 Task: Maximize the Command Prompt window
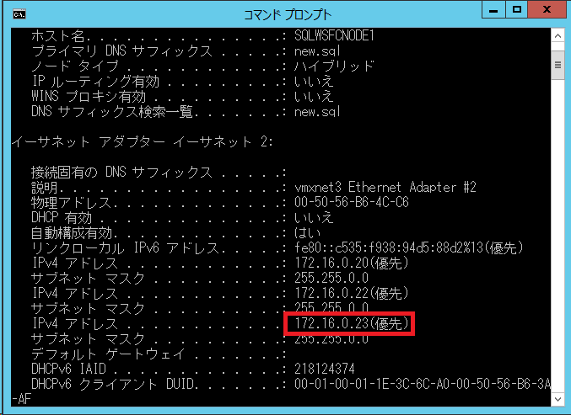tap(517, 10)
